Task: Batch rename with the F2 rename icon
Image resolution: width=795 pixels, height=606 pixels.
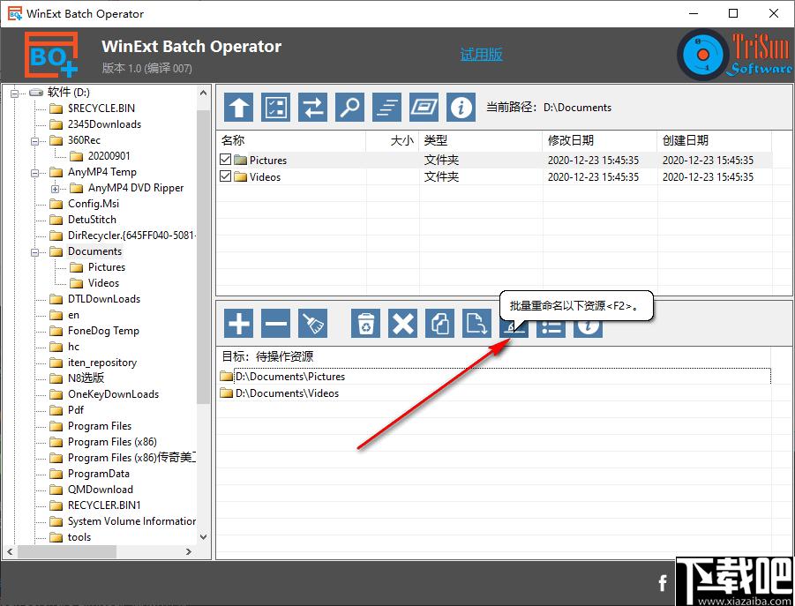Action: pos(514,328)
